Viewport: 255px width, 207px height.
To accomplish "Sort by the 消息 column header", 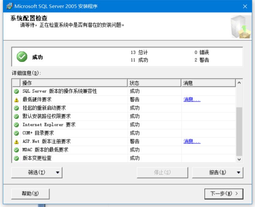I will coord(208,83).
